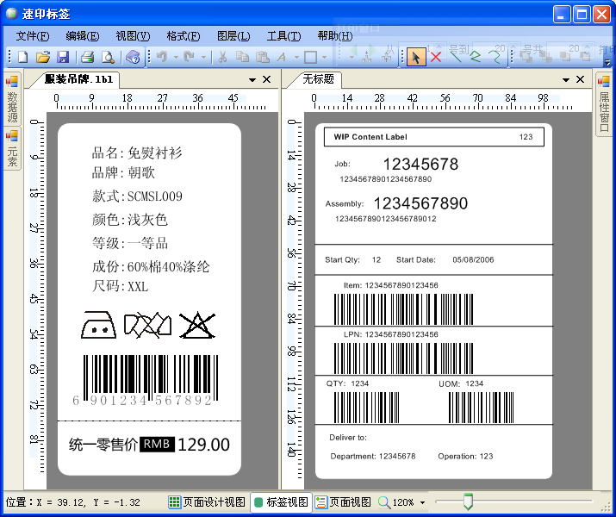
Task: Click the Print icon in the toolbar
Action: coord(87,58)
